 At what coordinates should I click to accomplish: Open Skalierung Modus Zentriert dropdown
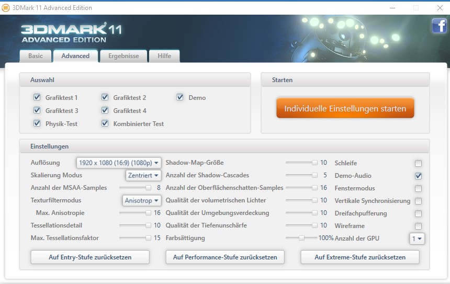click(x=143, y=175)
